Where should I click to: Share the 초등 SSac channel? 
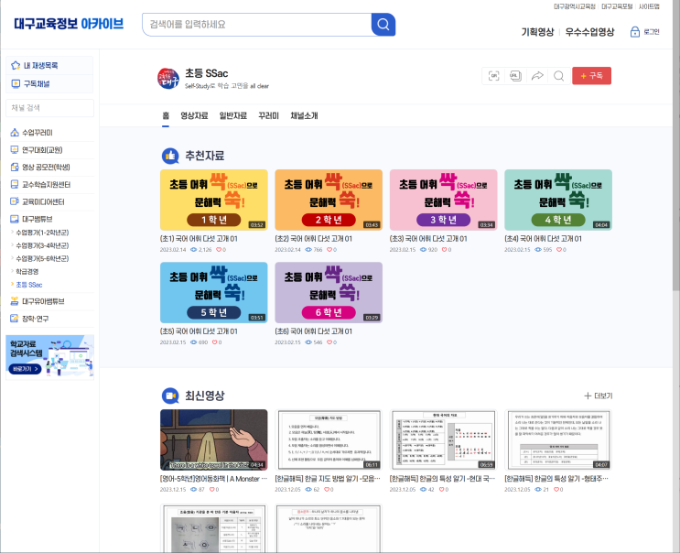pyautogui.click(x=537, y=76)
